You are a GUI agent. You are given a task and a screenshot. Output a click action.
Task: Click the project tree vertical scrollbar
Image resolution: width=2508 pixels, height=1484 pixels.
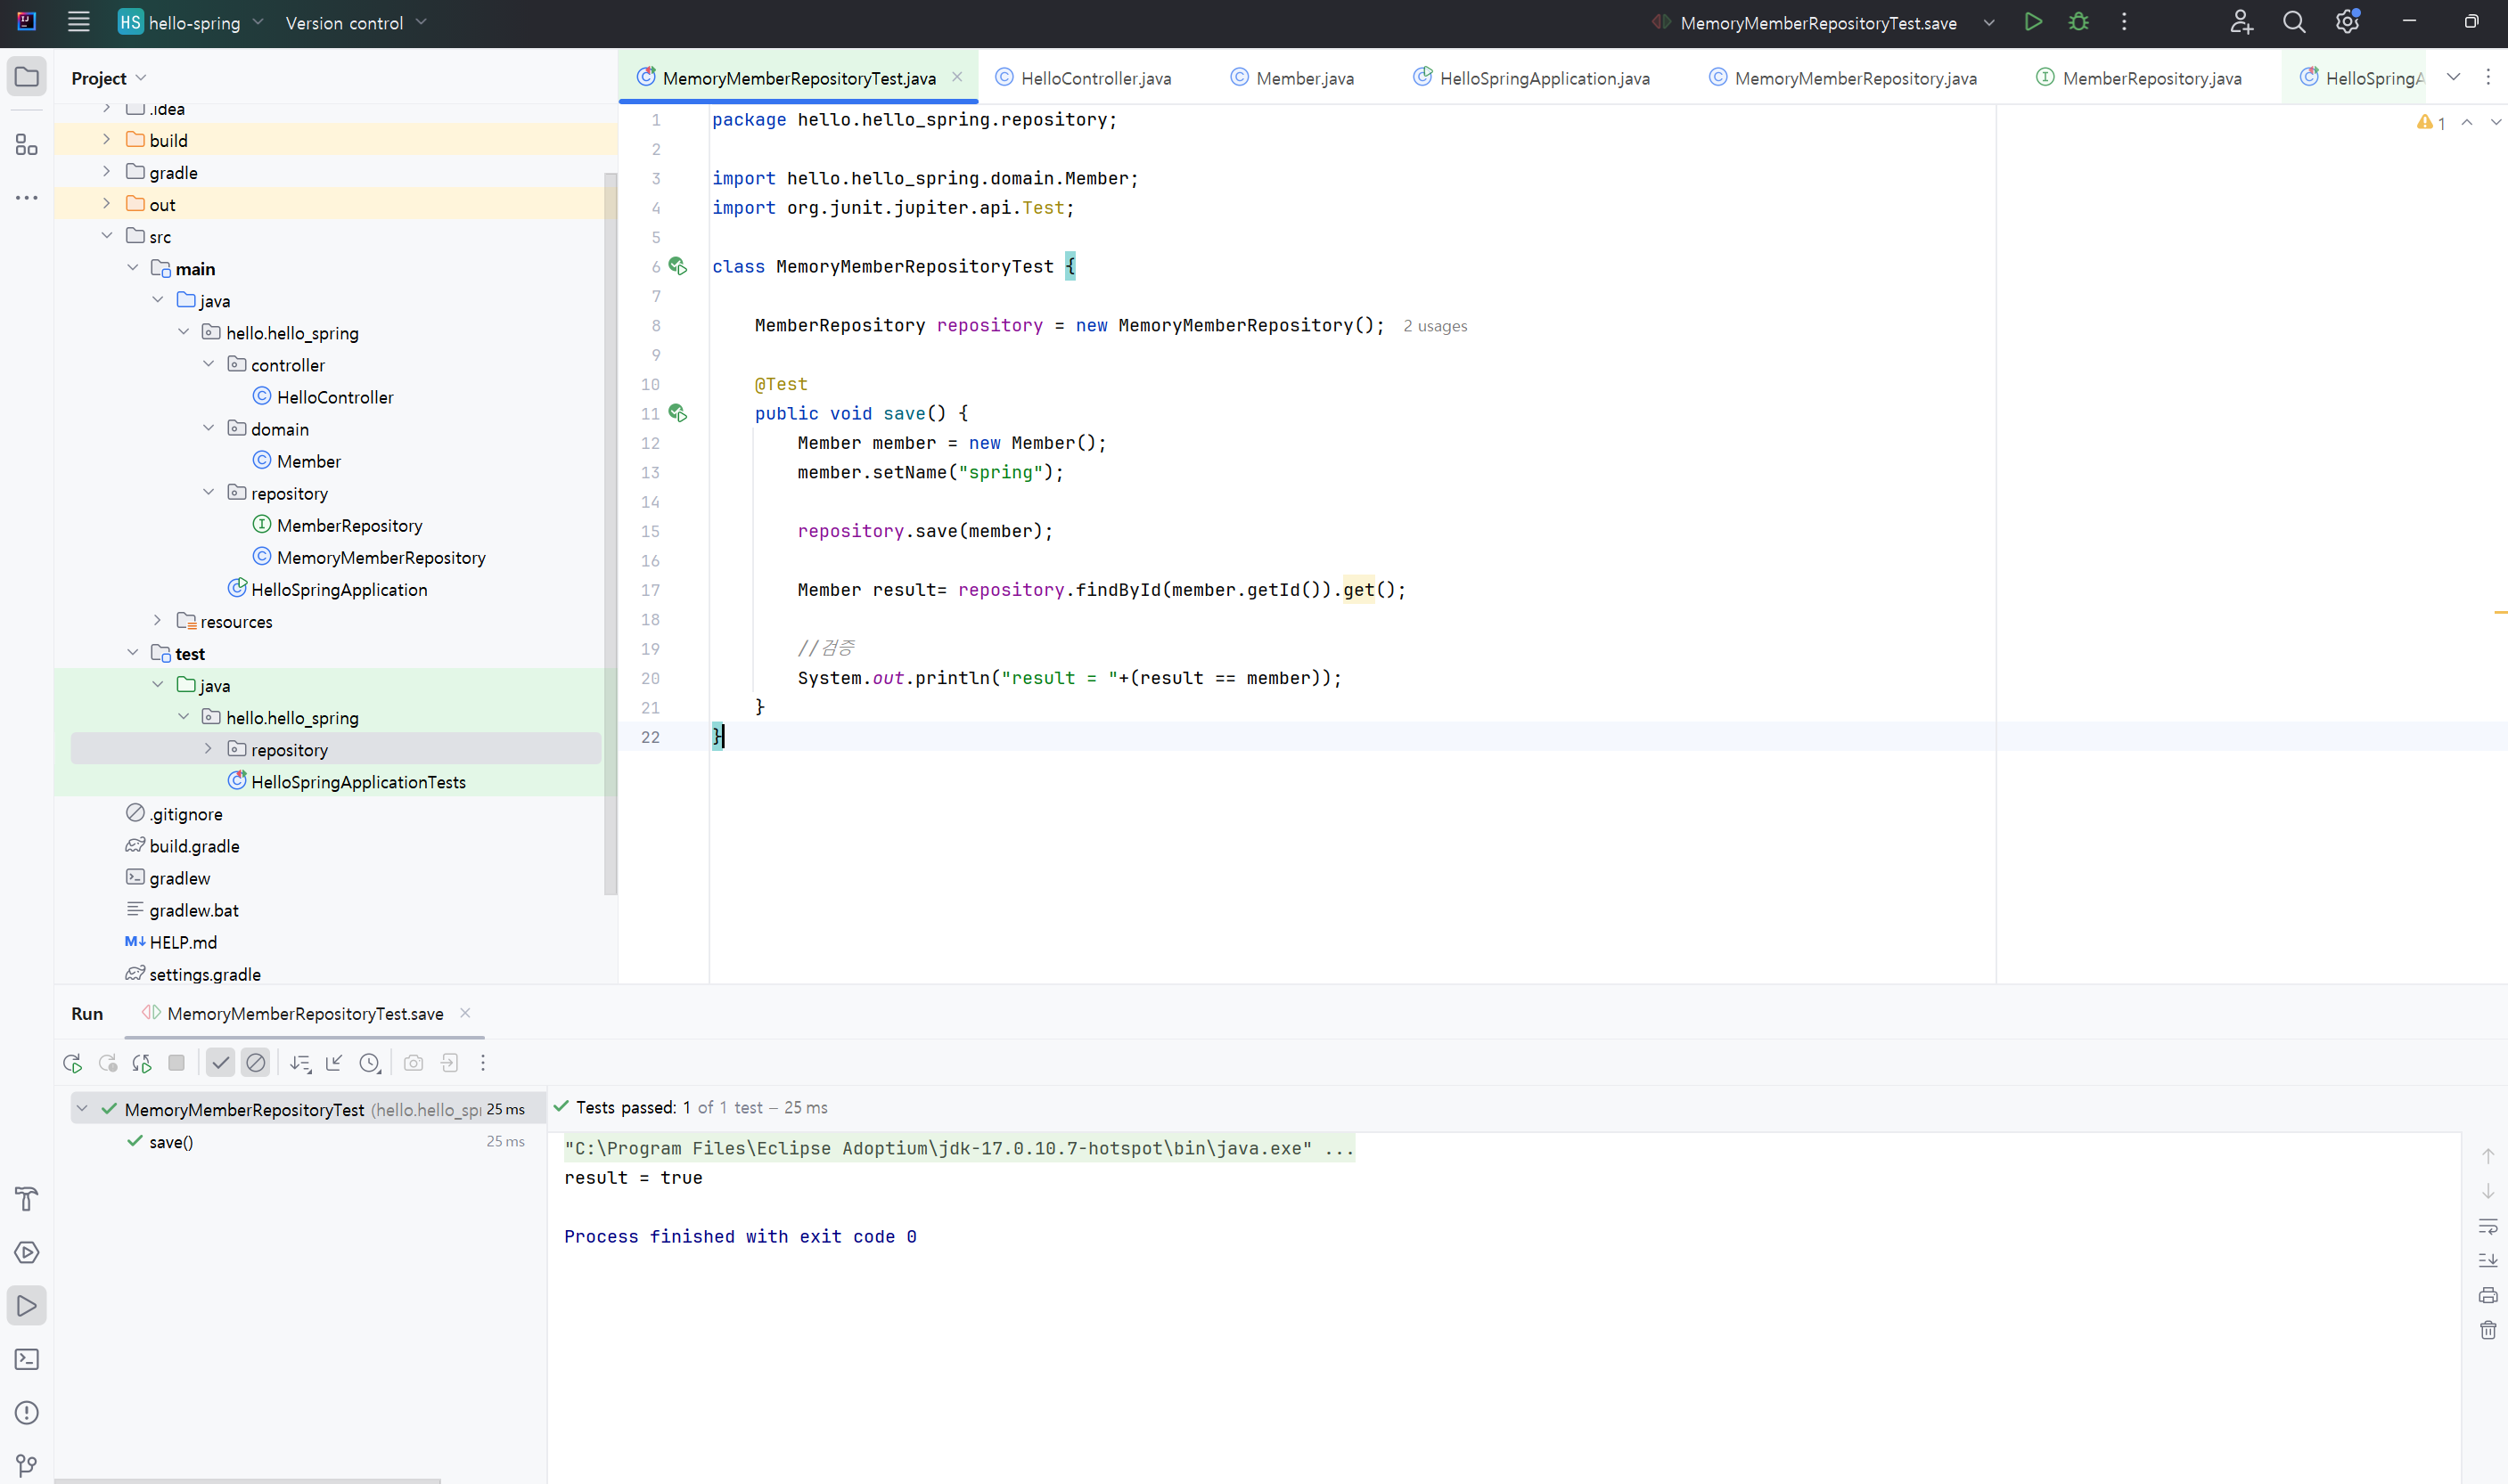pyautogui.click(x=611, y=533)
